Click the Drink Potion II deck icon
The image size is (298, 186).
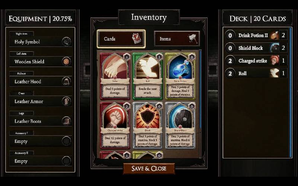[x=275, y=35]
